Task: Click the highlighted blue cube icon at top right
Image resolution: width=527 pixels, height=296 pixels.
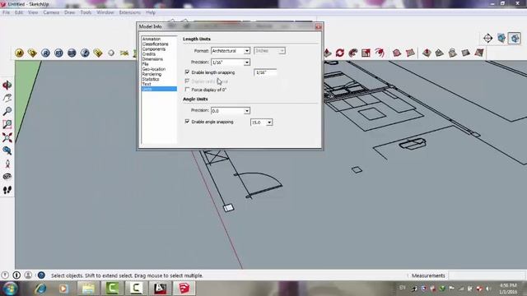Action: point(515,39)
